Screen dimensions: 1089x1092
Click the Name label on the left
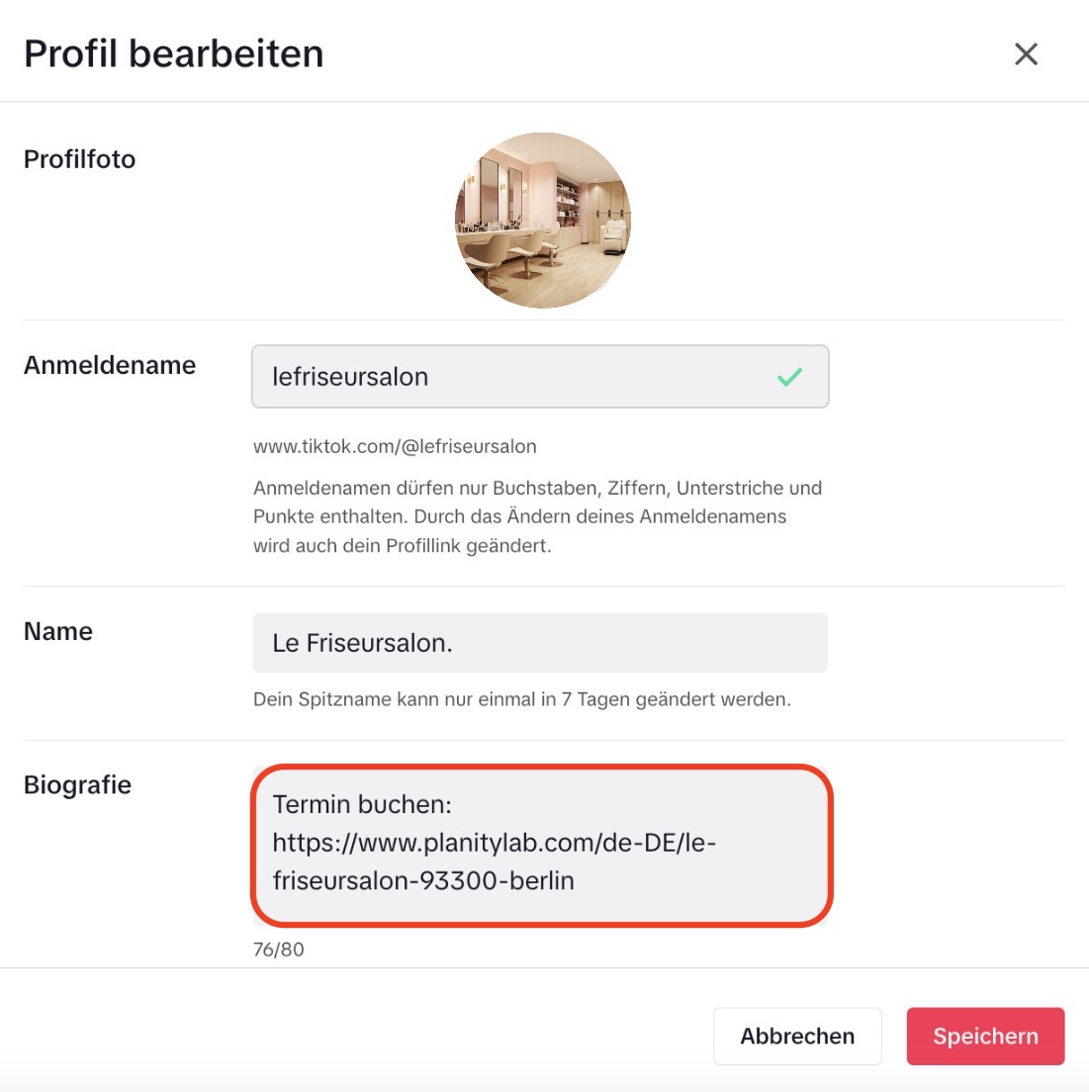tap(58, 631)
